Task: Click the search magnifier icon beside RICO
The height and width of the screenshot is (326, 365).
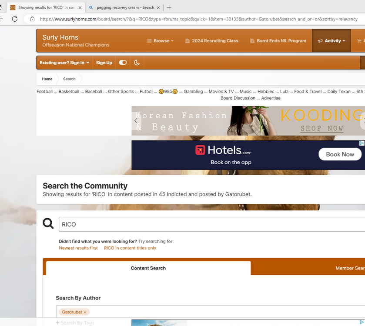Action: (48, 224)
